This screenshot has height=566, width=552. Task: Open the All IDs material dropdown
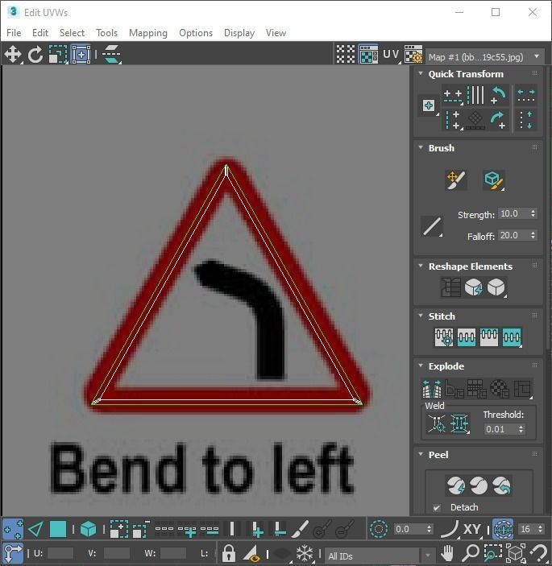coord(380,556)
